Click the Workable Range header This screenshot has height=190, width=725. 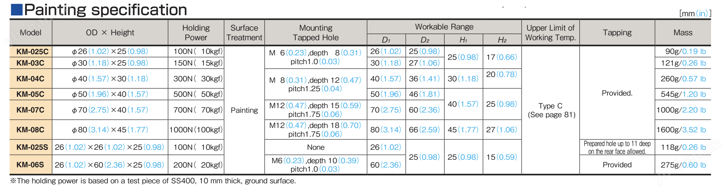pos(444,27)
